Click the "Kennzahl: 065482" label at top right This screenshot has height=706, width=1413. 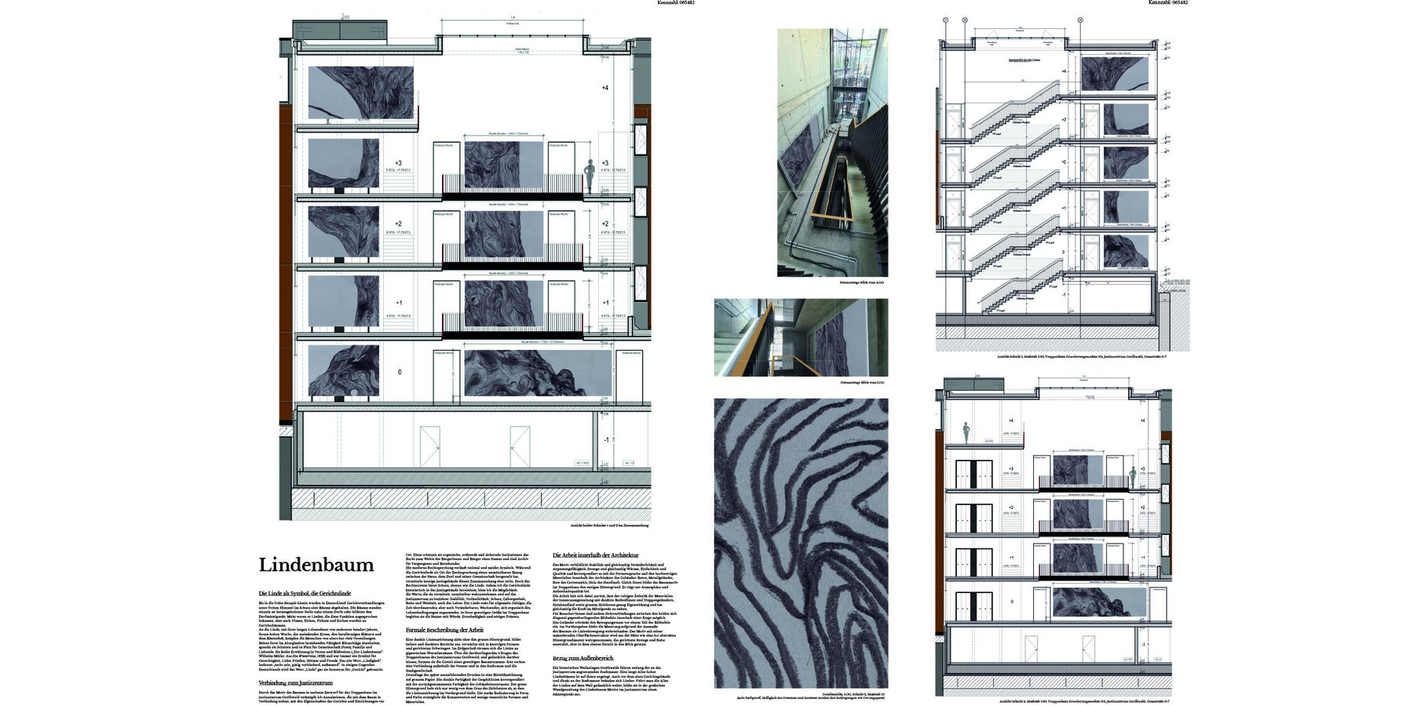(1167, 3)
